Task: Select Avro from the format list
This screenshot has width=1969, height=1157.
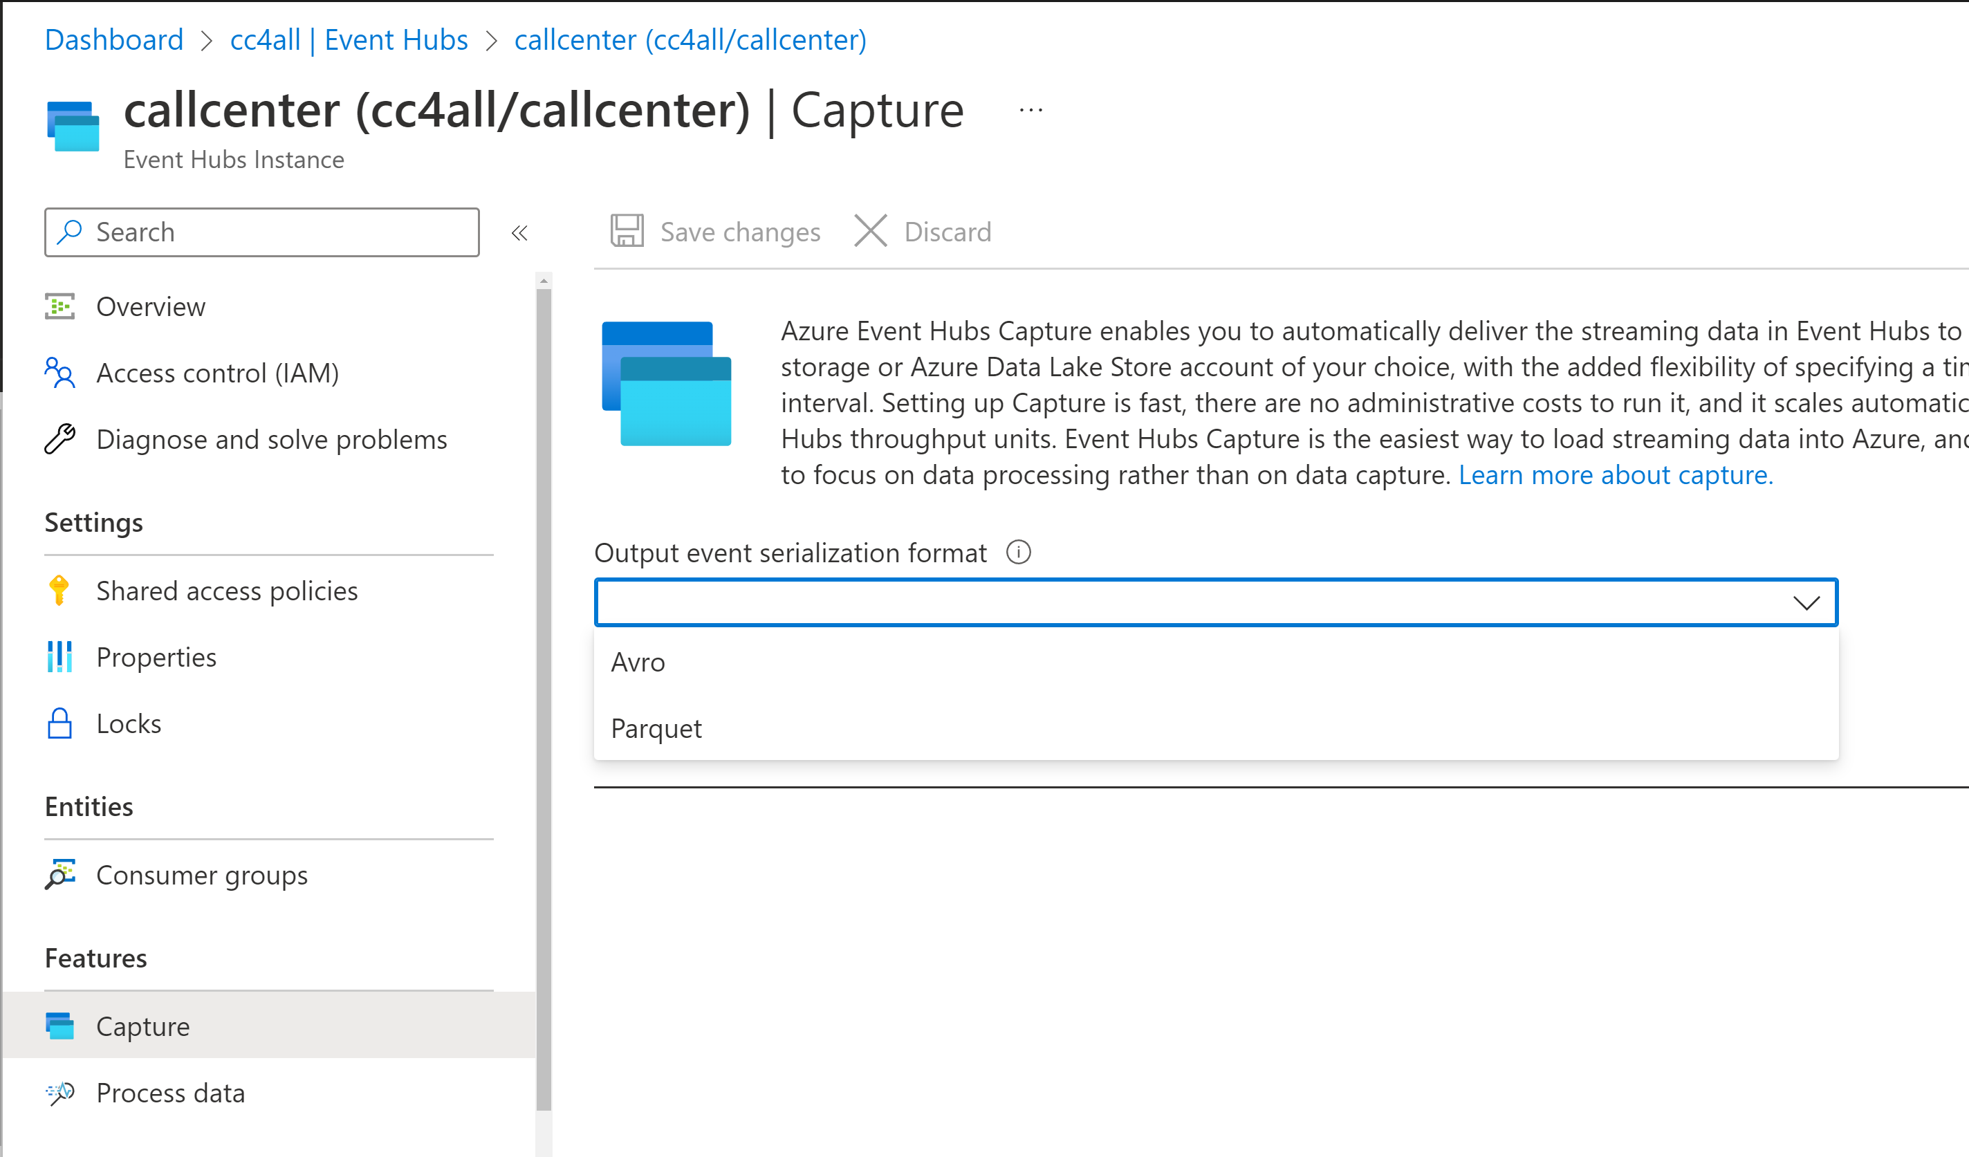Action: 638,662
